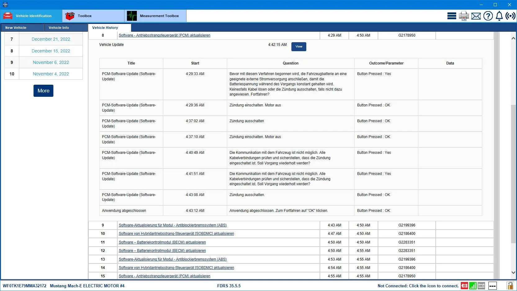Click the notification bell icon
Screen dimensions: 517x291
499,16
